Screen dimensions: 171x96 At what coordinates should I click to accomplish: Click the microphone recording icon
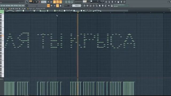[112, 2]
